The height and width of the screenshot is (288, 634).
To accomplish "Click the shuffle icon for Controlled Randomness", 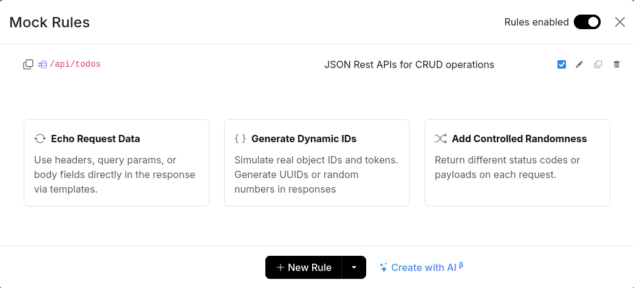I will click(441, 139).
